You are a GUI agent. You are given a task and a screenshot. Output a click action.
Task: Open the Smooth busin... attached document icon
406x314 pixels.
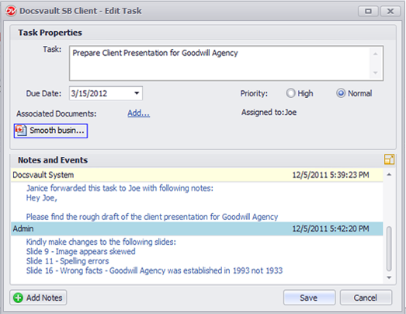tap(21, 131)
